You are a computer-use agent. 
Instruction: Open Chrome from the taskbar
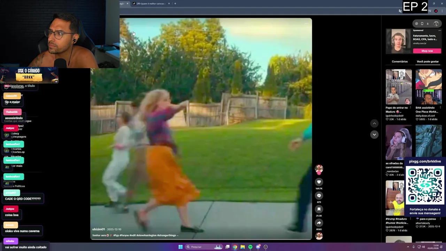[x=235, y=247]
